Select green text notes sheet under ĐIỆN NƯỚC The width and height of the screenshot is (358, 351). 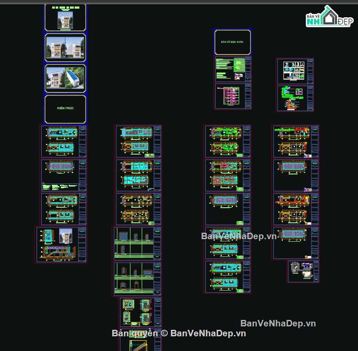point(232,69)
